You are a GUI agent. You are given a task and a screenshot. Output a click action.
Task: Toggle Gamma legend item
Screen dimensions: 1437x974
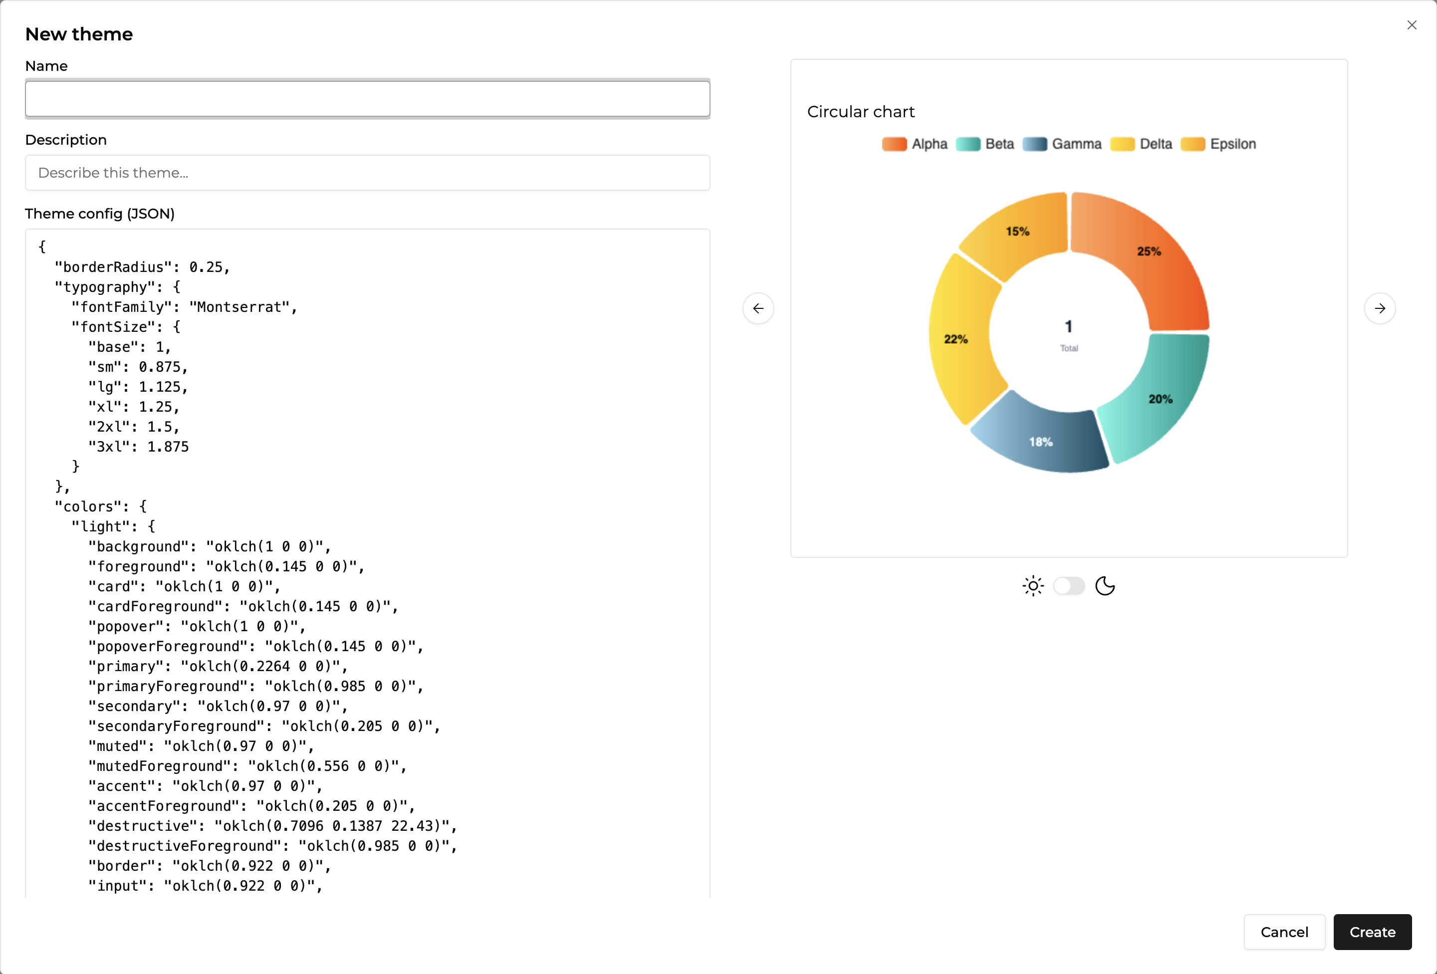(x=1062, y=144)
